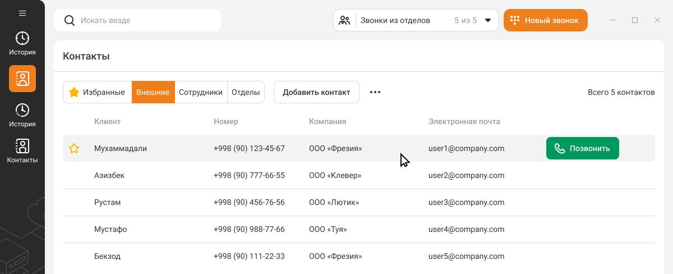This screenshot has width=673, height=274.
Task: Switch to the Отделы tab
Action: pyautogui.click(x=246, y=92)
